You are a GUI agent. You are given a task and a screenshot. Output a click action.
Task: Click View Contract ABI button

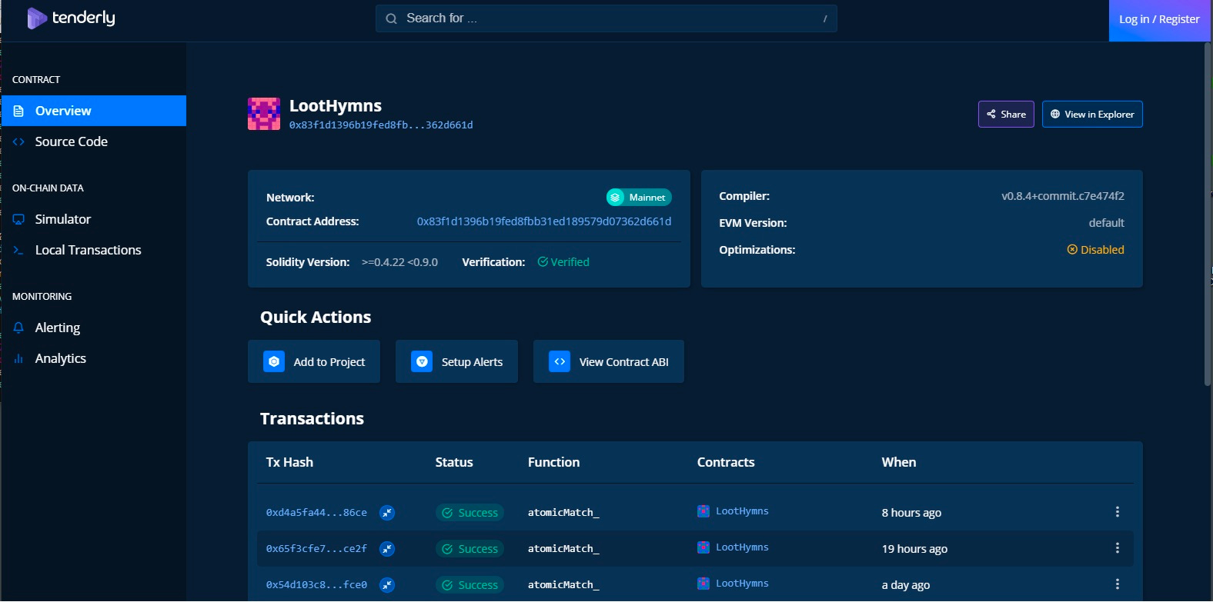(x=609, y=361)
